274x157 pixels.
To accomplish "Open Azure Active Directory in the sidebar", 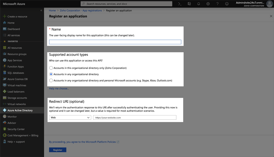I will coord(20,111).
